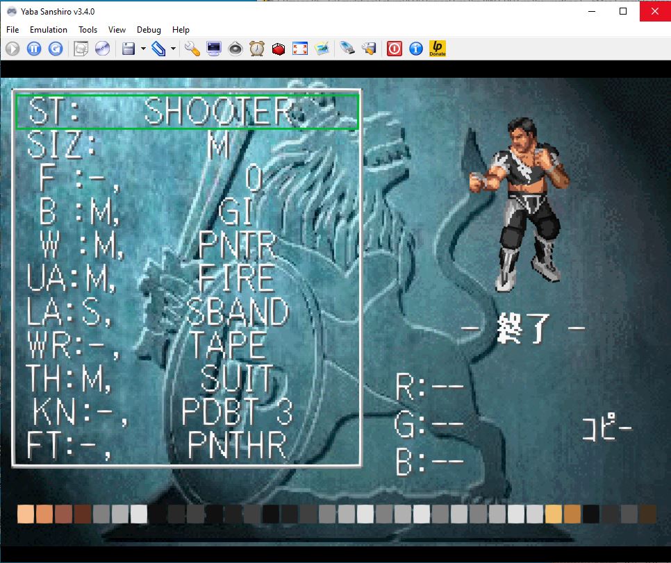671x563 pixels.
Task: Click the blue pen Load State icon
Action: coord(158,49)
